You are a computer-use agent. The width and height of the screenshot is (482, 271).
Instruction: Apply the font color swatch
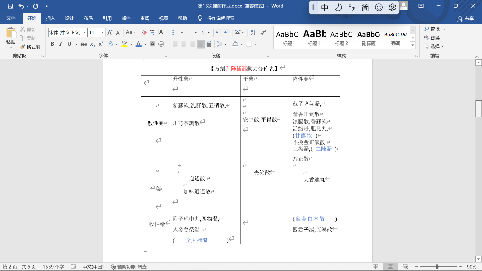click(139, 44)
